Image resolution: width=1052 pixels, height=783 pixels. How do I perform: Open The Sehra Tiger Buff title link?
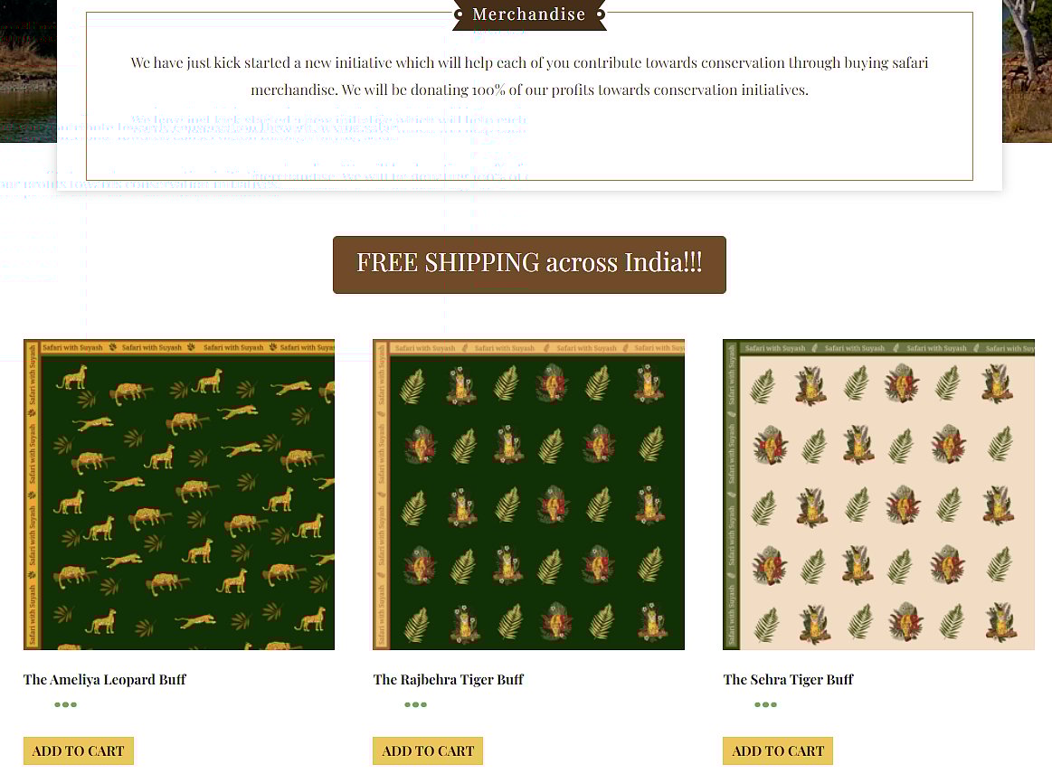point(789,679)
